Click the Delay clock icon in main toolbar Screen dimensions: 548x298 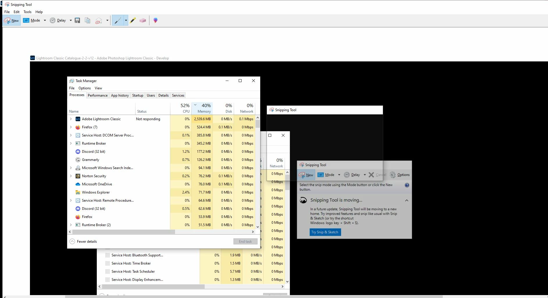click(53, 20)
